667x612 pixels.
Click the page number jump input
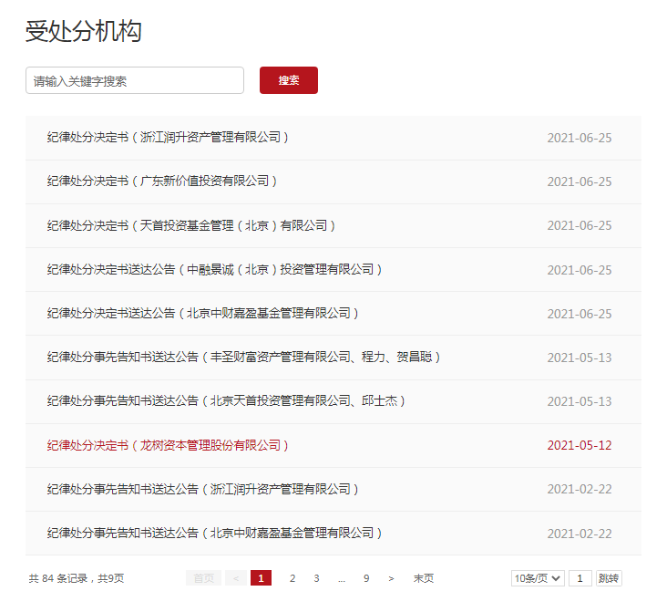click(x=580, y=578)
